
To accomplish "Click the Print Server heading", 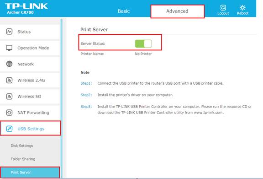I will click(94, 30).
